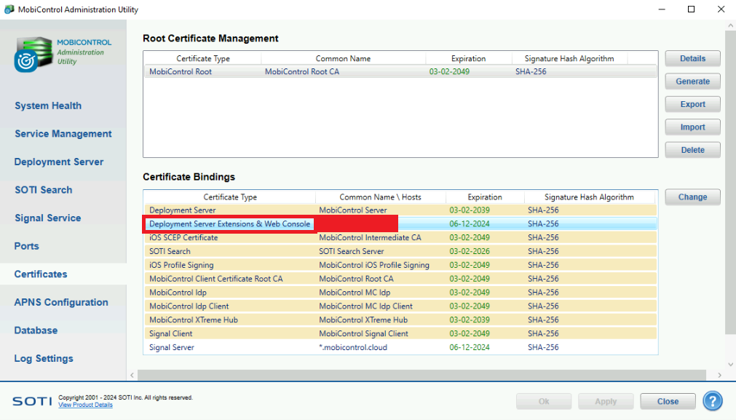This screenshot has height=420, width=736.
Task: Click the MobiControl Intermediate CA cell
Action: (370, 238)
